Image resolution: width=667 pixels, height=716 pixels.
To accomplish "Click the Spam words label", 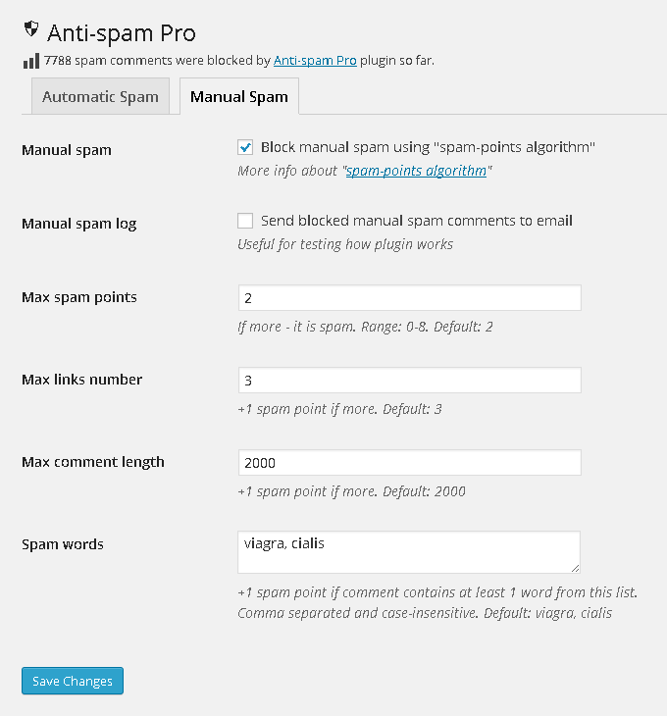I will pyautogui.click(x=63, y=544).
